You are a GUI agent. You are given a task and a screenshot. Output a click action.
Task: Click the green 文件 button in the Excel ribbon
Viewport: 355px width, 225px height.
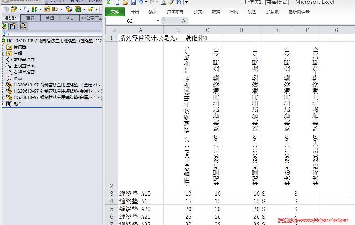pyautogui.click(x=115, y=11)
